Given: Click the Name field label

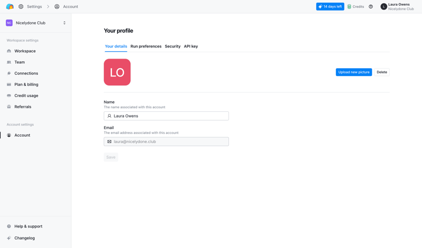Looking at the screenshot, I should pyautogui.click(x=109, y=102).
